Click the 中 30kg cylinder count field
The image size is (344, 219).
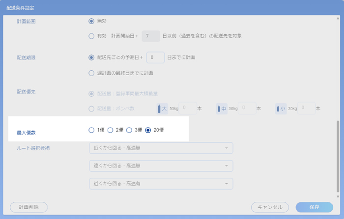pyautogui.click(x=247, y=108)
